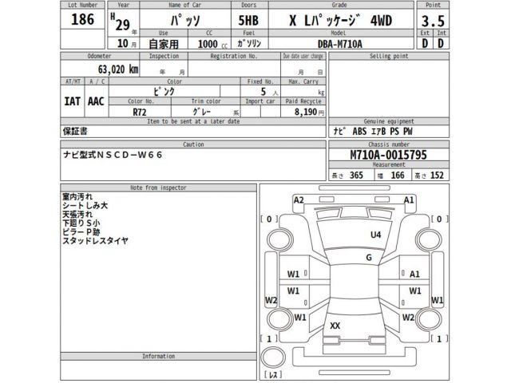Screen dimensions: 511x383
Task: Select the U4 mark on the hood
Action: click(376, 235)
